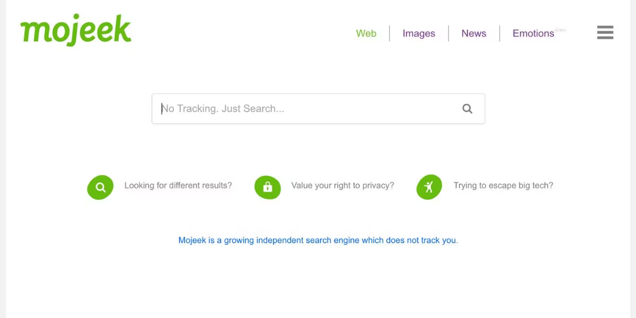Open the 'Mojeek is a growing independent search engine' link
Screen dimensions: 636x318
point(318,240)
